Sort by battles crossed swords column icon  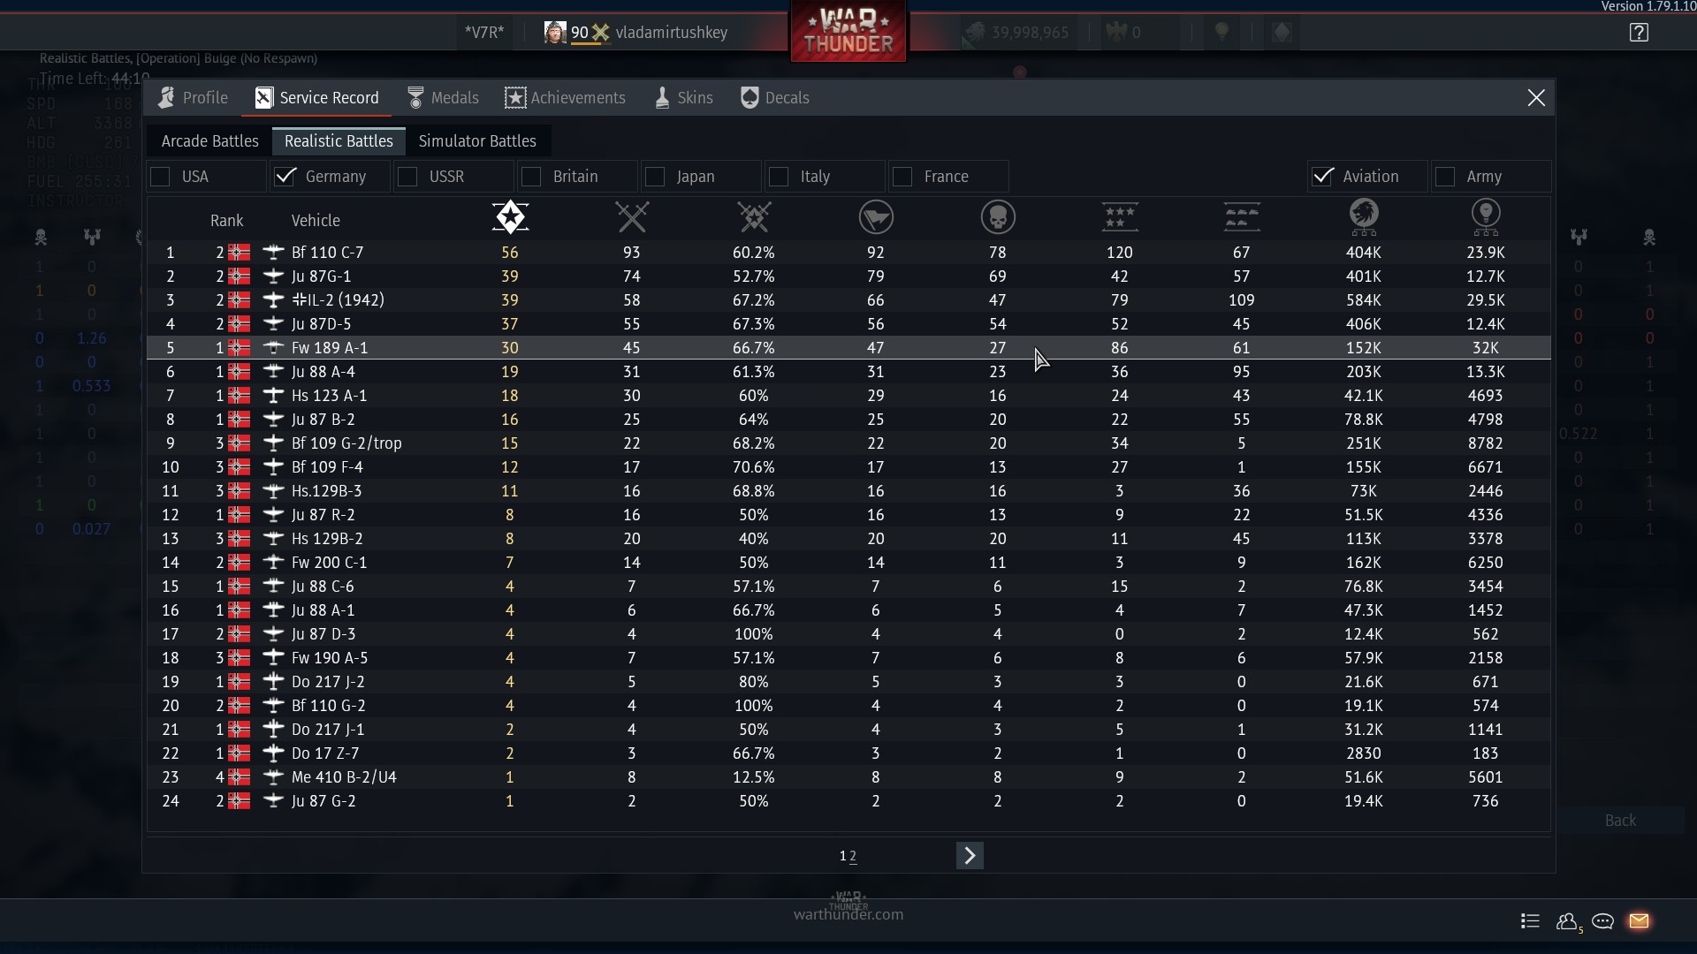pos(632,217)
